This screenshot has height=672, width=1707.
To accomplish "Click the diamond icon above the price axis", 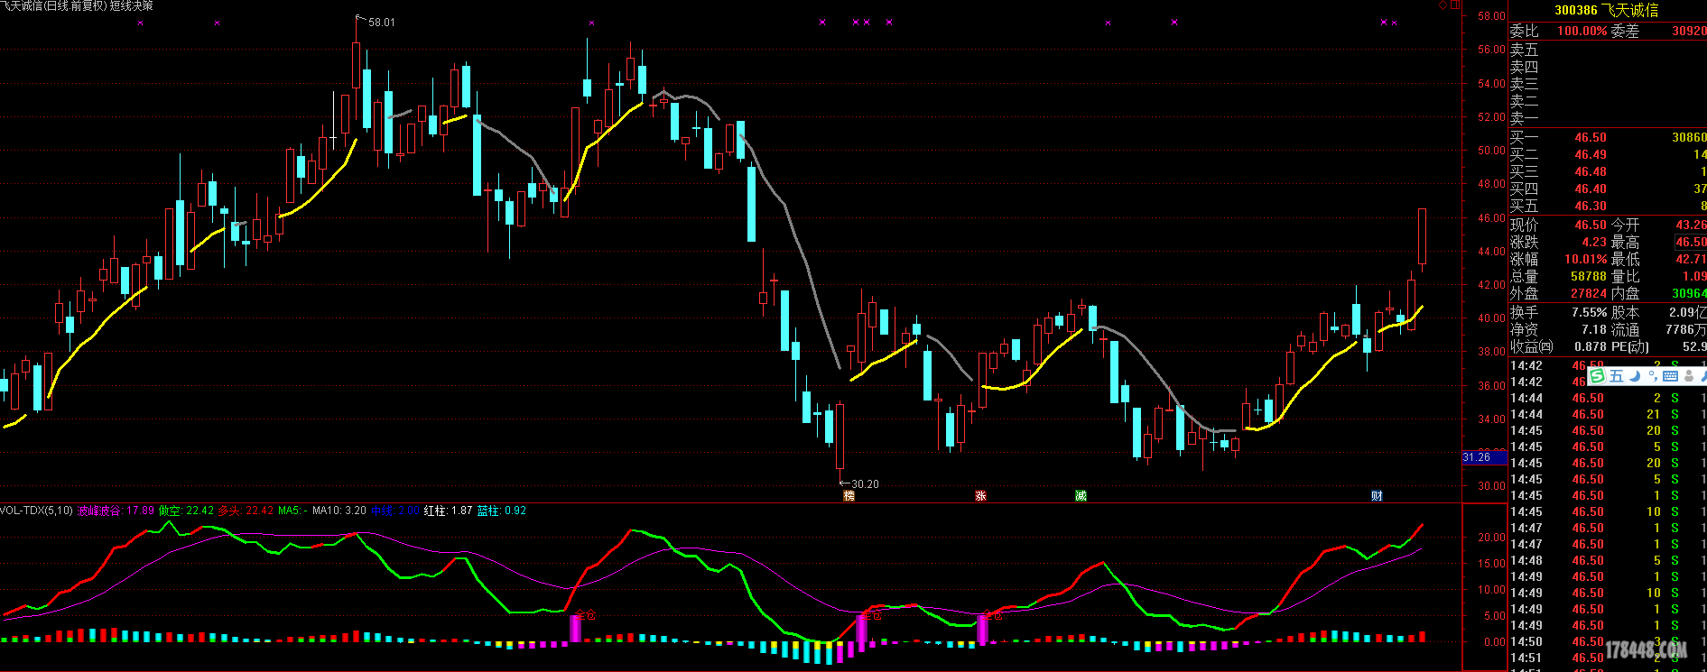I will 1443,5.
